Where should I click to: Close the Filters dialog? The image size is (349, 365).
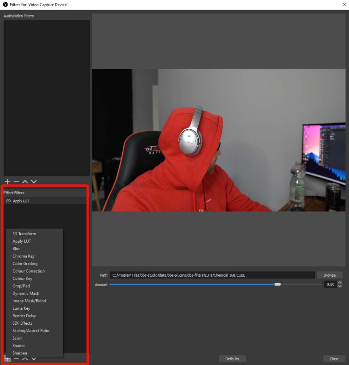[x=334, y=359]
